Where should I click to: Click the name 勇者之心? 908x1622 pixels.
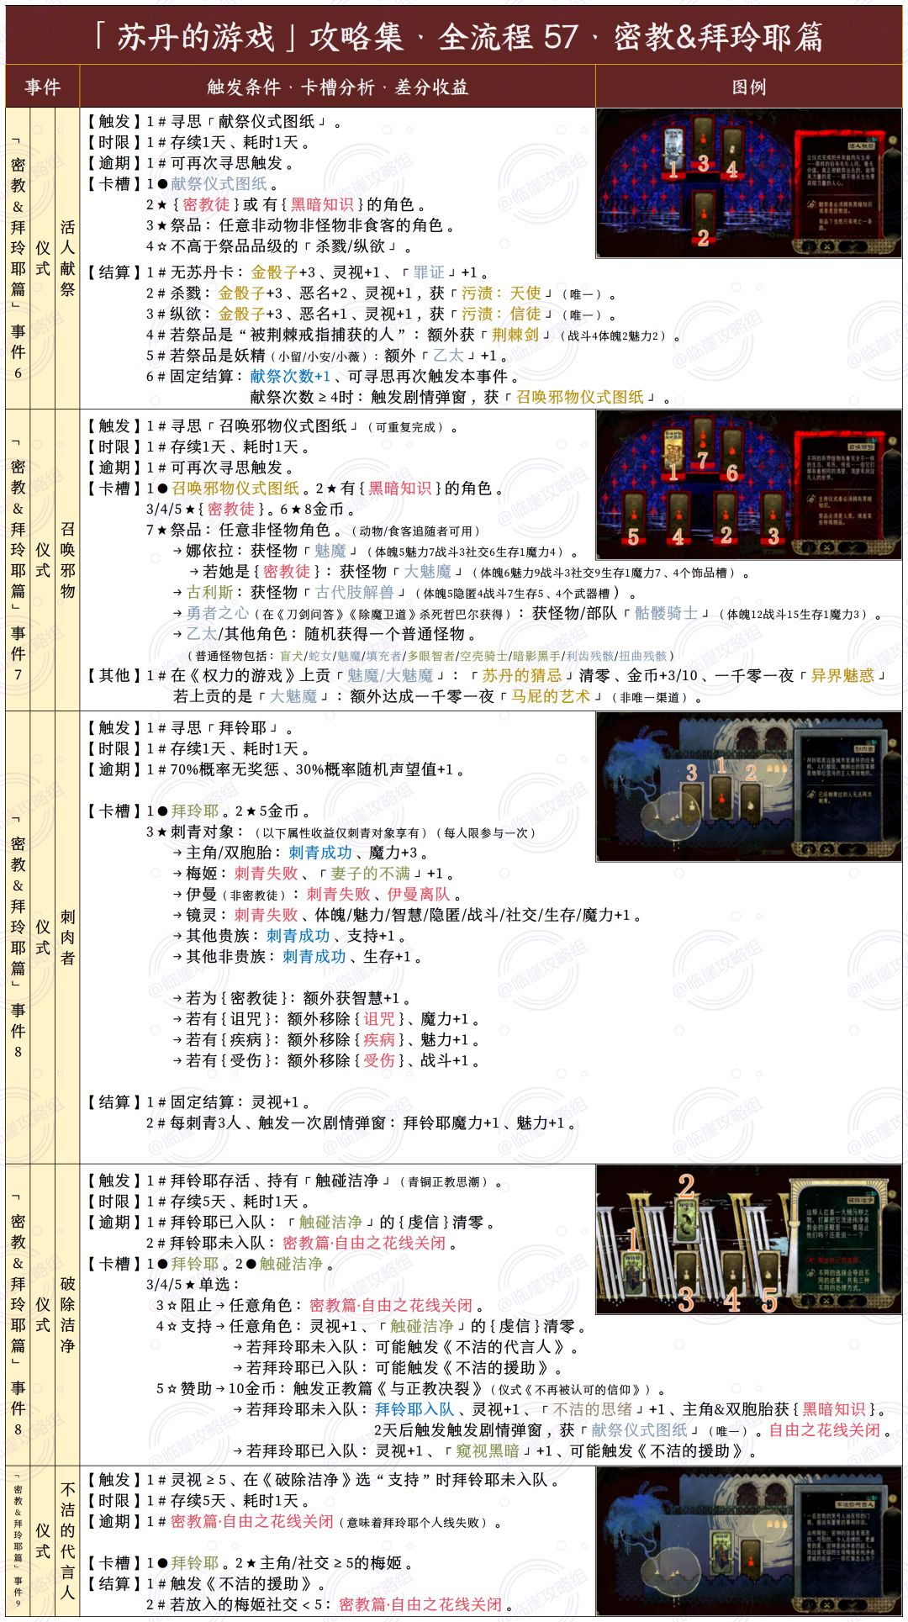click(x=218, y=613)
